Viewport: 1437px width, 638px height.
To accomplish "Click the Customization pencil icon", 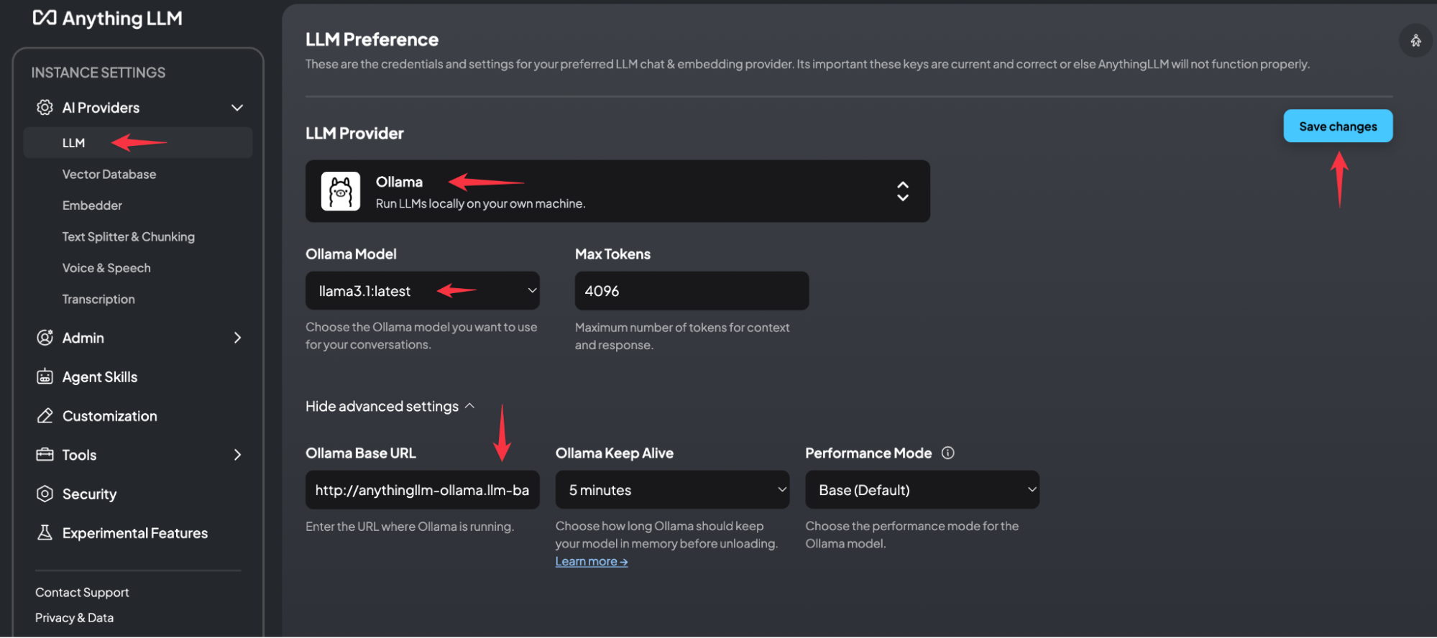I will [x=45, y=416].
